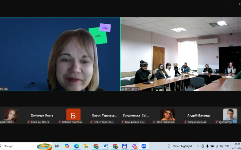Open Chrome icon between File Explorer and Word
This screenshot has width=241, height=150.
click(96, 146)
